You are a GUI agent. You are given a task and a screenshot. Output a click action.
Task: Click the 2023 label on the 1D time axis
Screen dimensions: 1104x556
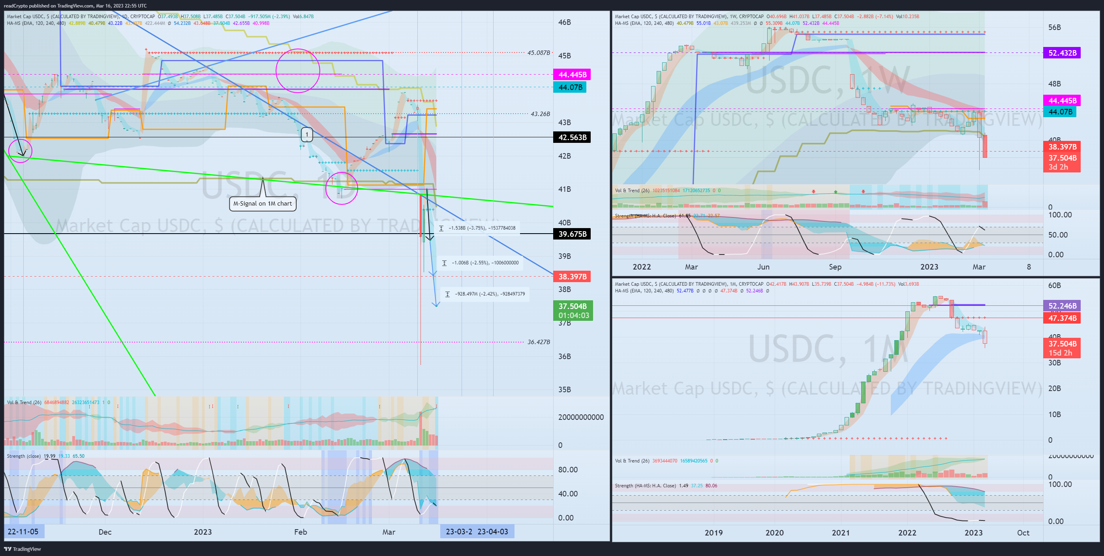click(x=203, y=532)
